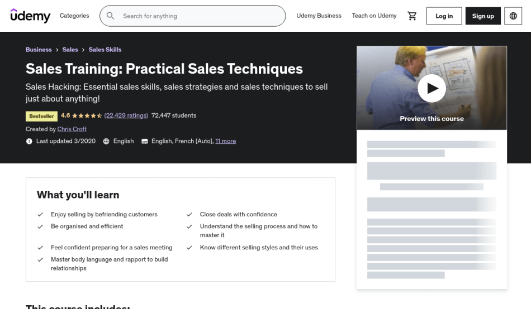Click the Log in button

click(444, 16)
